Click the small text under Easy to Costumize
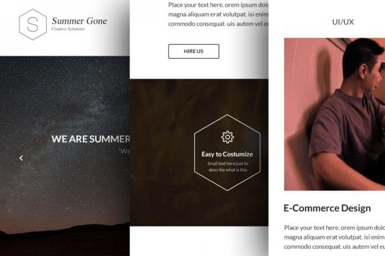 pos(227,167)
